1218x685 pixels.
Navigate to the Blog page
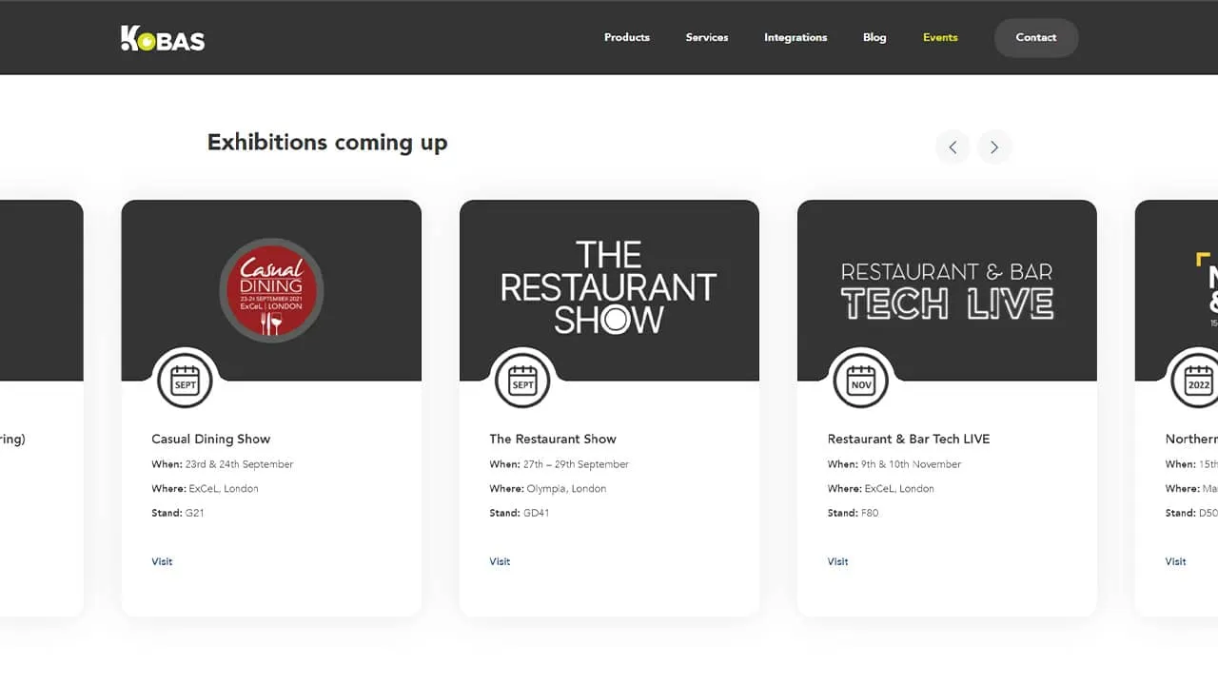874,38
